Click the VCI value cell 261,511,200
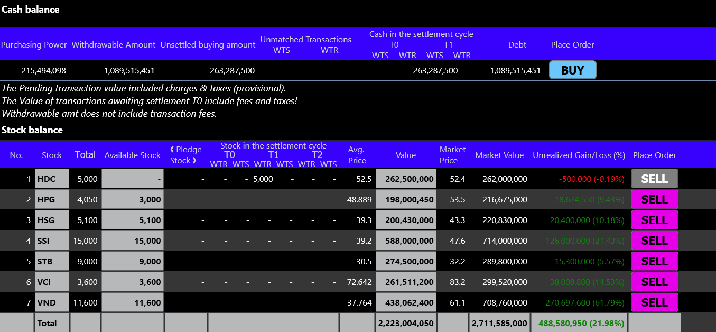 (406, 282)
